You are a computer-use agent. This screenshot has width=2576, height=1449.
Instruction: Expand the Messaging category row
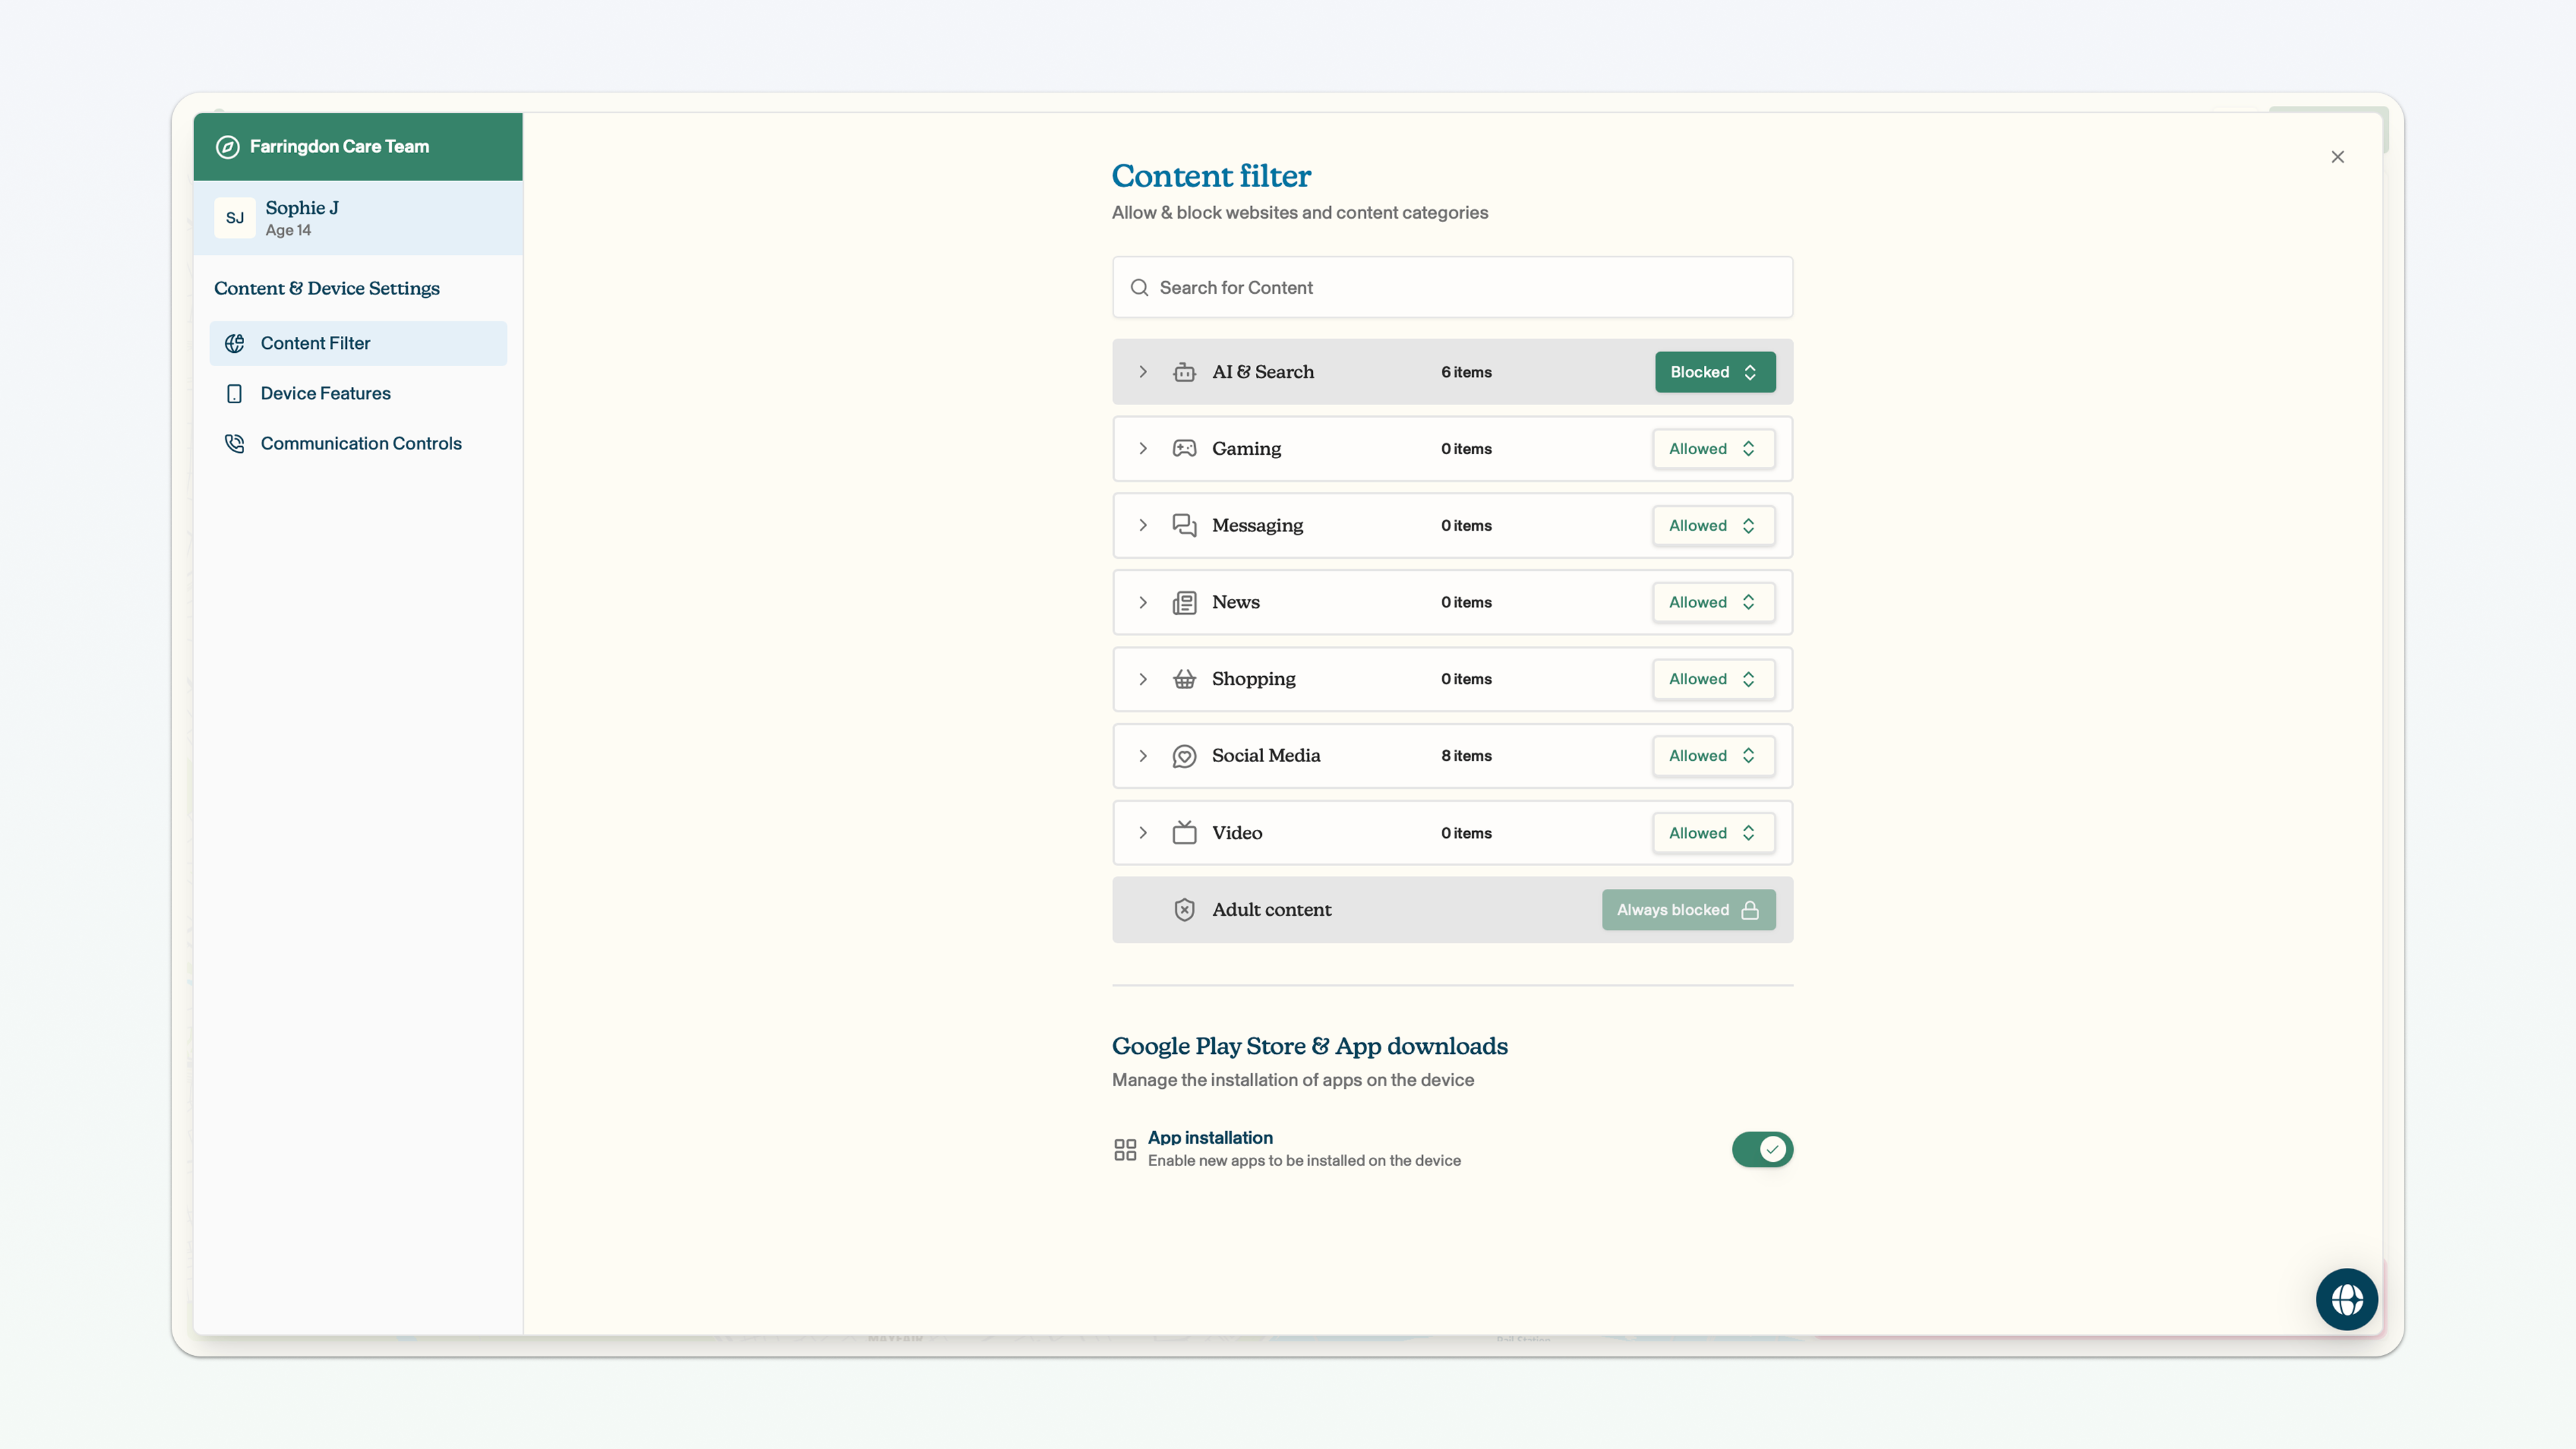click(x=1452, y=525)
